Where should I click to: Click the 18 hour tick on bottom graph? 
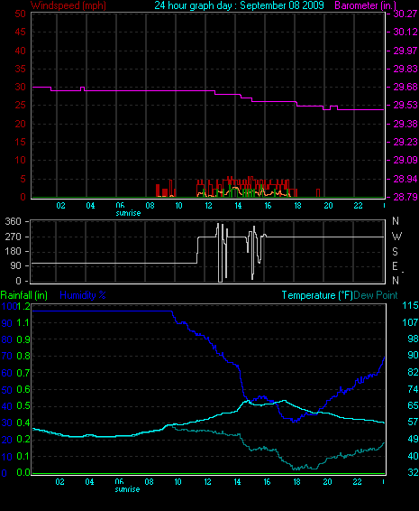click(296, 482)
